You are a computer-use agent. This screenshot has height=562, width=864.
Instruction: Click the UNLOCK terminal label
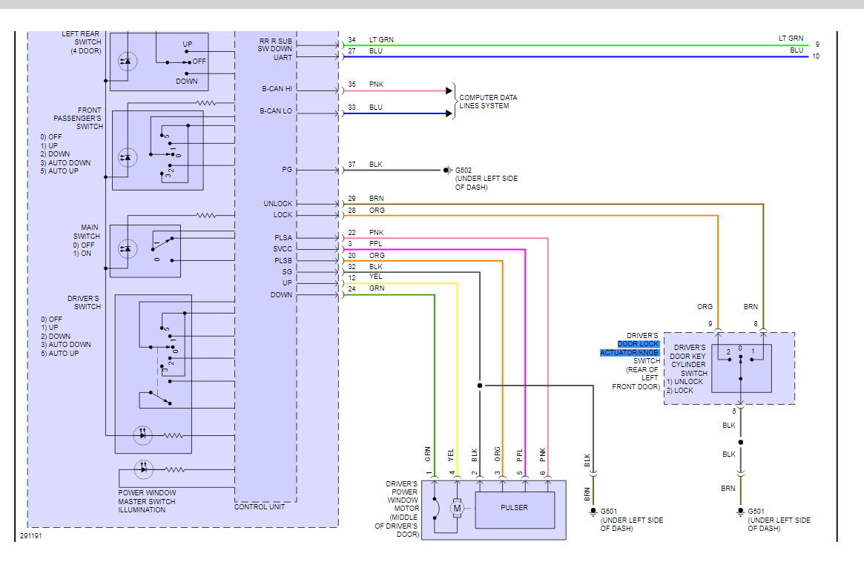click(277, 203)
